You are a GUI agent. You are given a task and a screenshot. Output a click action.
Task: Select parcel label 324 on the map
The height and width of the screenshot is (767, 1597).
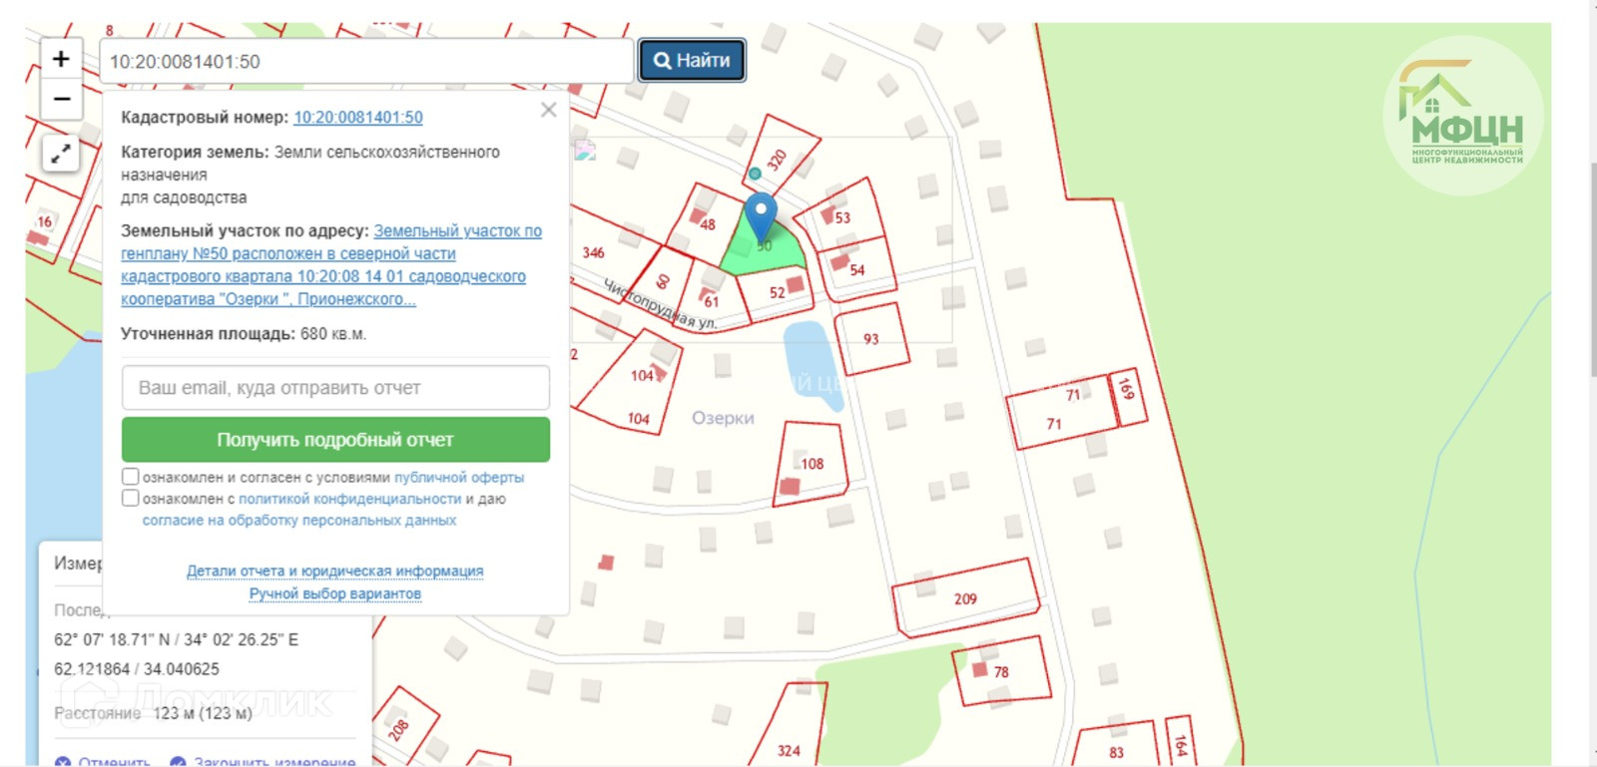789,751
